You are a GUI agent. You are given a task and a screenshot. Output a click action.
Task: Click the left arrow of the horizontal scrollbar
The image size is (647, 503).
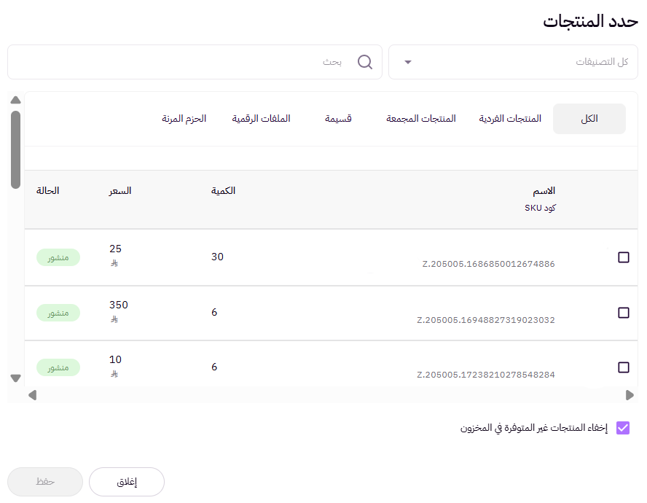tap(32, 396)
